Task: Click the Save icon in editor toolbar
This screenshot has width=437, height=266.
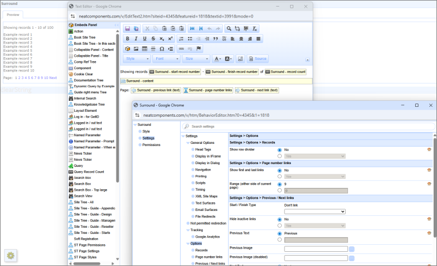Action: click(x=127, y=28)
